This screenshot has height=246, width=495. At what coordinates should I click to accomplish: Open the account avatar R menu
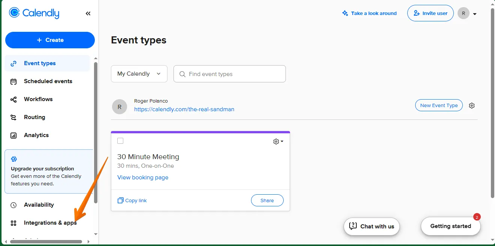click(x=467, y=13)
